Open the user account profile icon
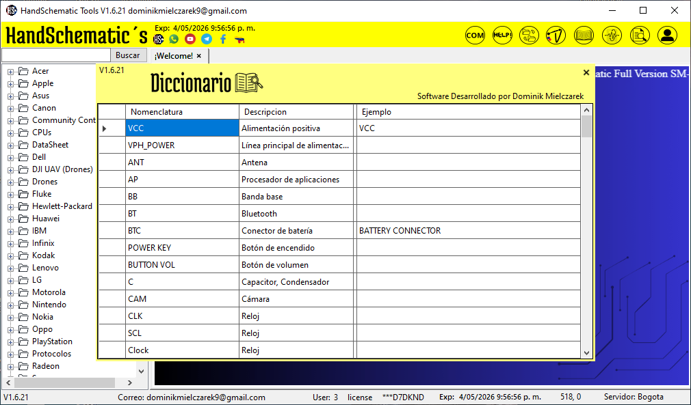 point(667,36)
